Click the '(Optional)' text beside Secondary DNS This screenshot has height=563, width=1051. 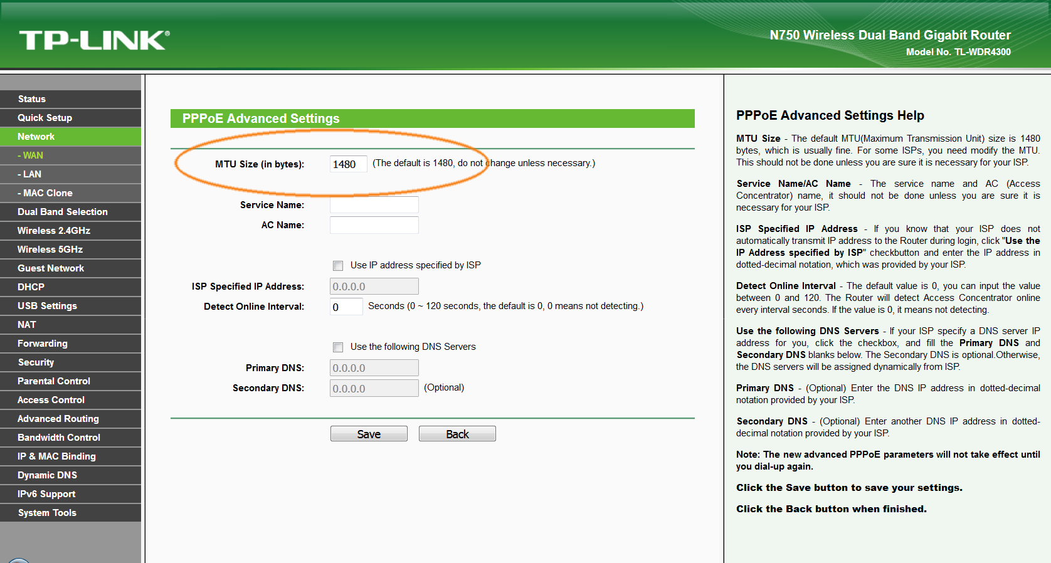[444, 387]
